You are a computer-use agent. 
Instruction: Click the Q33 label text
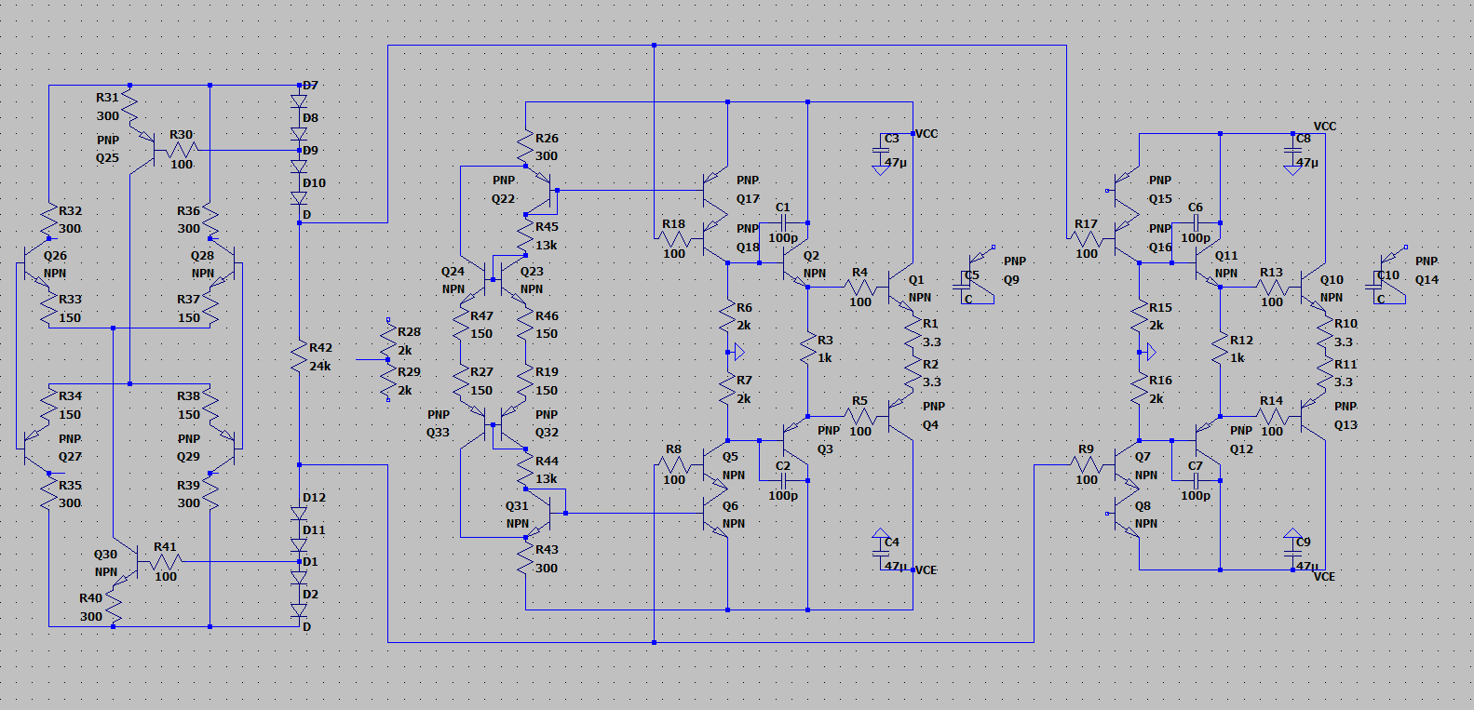point(438,432)
